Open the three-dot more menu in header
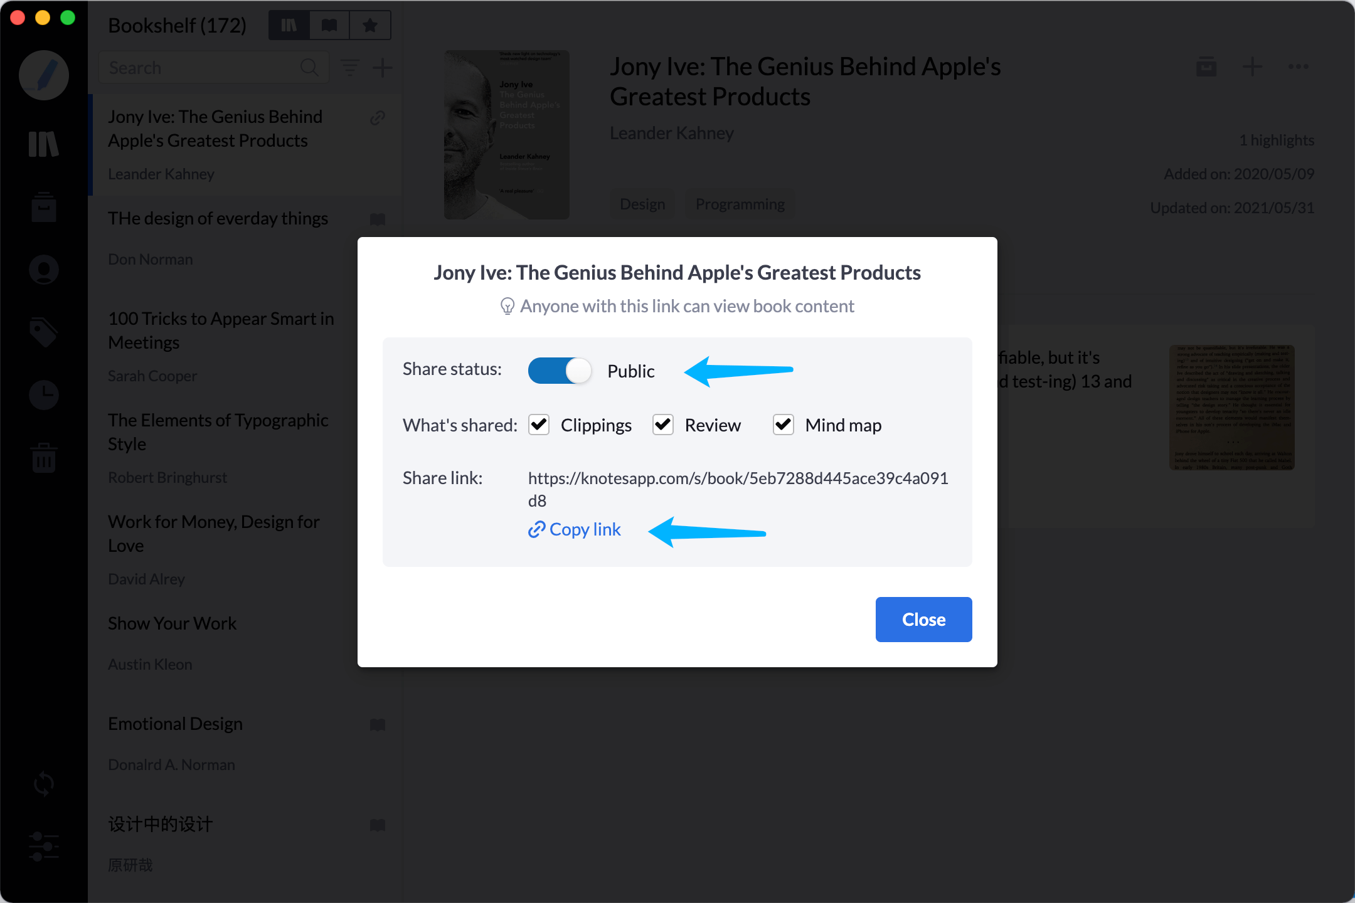 [x=1299, y=66]
